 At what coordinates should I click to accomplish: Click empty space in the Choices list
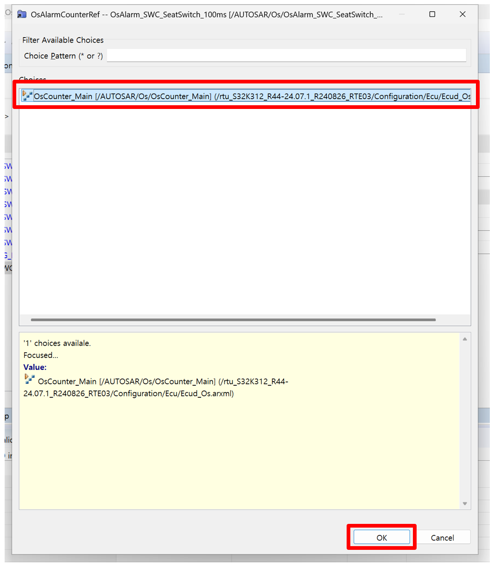245,209
